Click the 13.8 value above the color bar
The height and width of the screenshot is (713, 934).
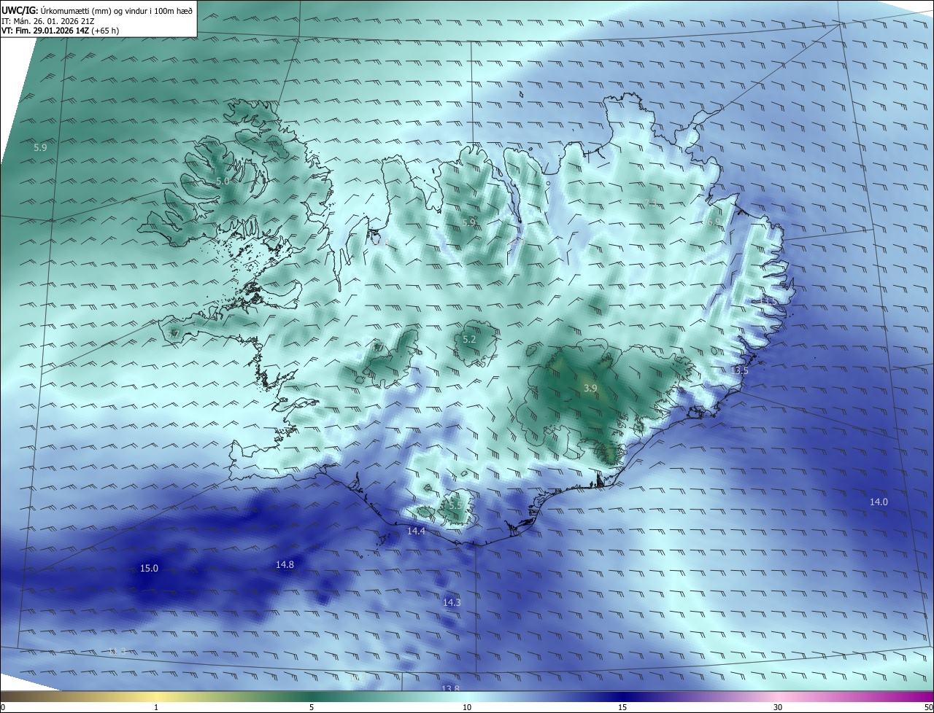tap(451, 688)
